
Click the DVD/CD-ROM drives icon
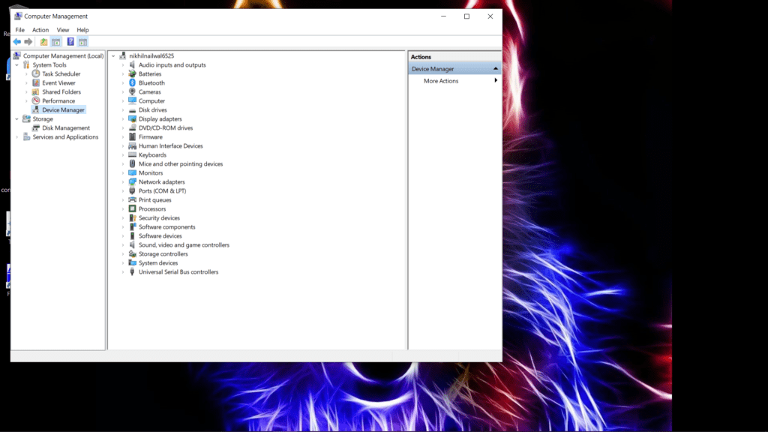pos(132,127)
